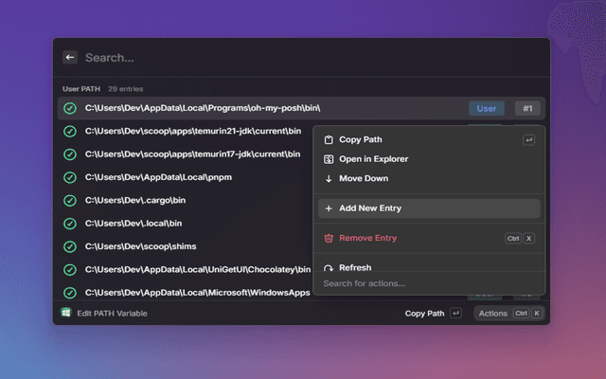Click the plus icon for Add New Entry
The height and width of the screenshot is (379, 606).
tap(329, 208)
